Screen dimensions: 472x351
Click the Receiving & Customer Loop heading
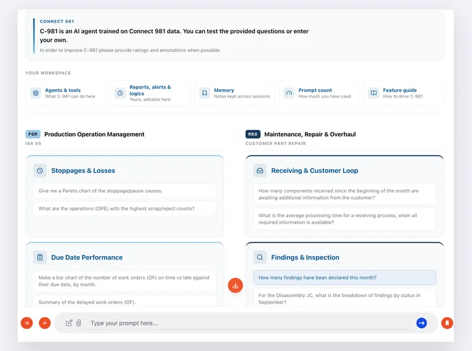point(315,171)
